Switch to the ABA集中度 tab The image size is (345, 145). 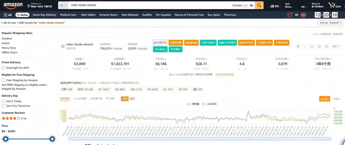click(96, 99)
